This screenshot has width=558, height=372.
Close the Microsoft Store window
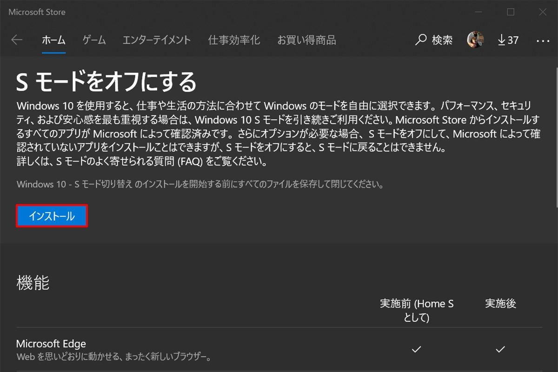tap(542, 12)
